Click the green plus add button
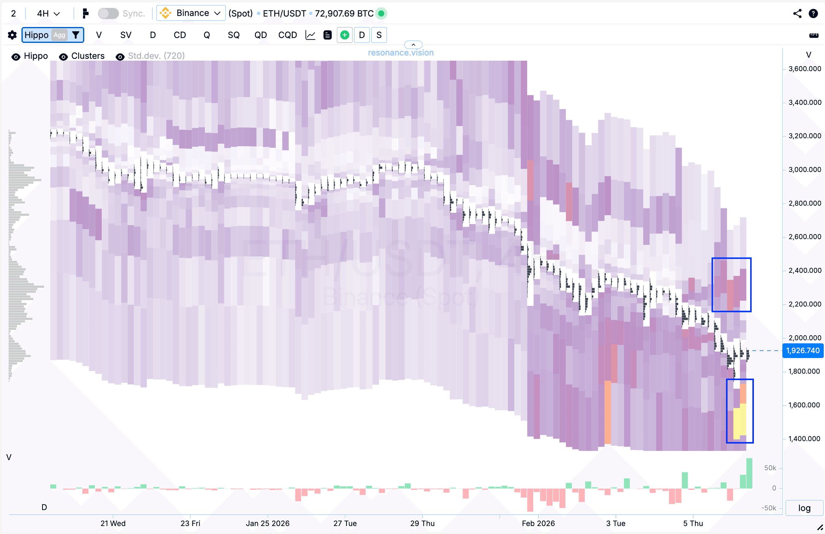The image size is (825, 534). click(x=344, y=35)
